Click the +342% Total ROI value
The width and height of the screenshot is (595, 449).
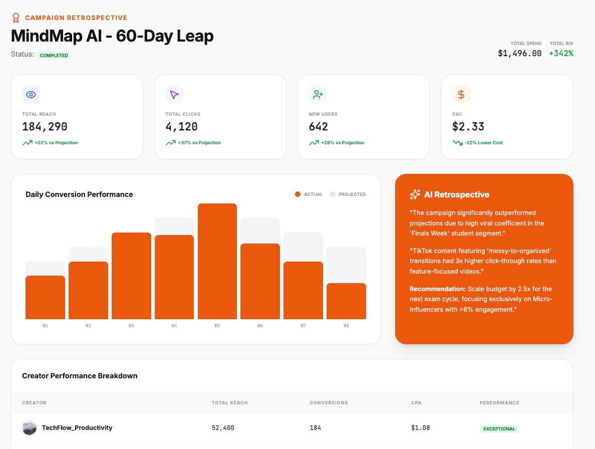561,53
